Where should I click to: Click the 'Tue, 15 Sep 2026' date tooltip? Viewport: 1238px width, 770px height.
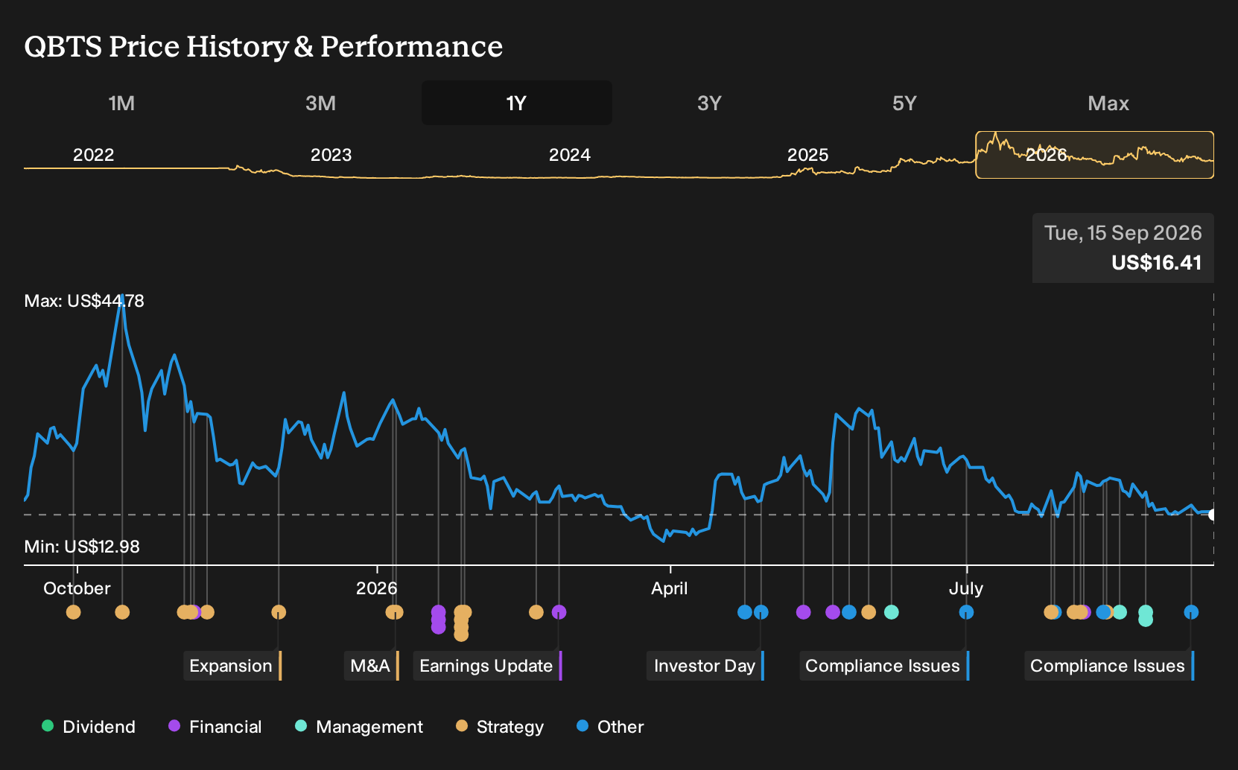pos(1123,233)
